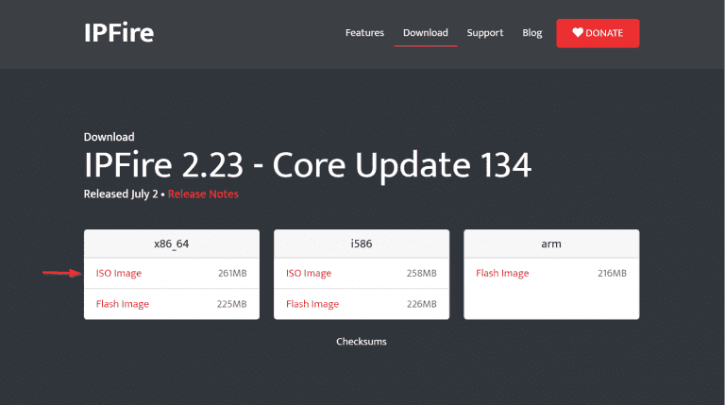
Task: Click the 225MB size value
Action: (231, 304)
